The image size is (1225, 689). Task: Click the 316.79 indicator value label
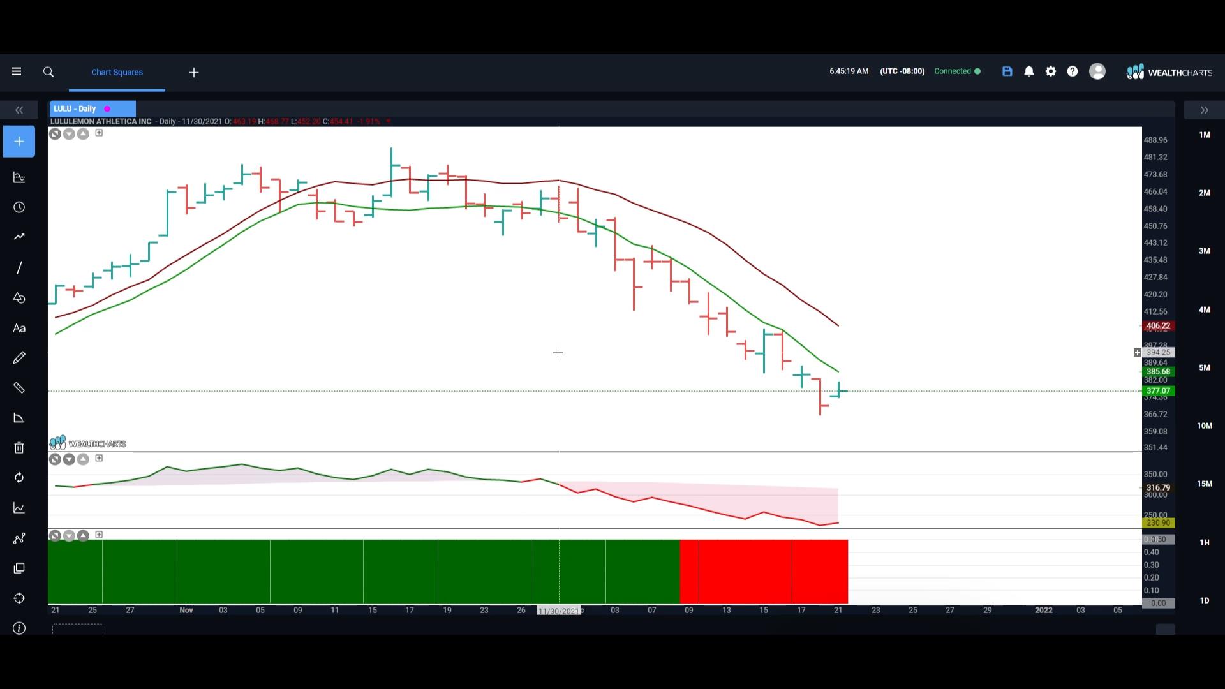coord(1158,488)
